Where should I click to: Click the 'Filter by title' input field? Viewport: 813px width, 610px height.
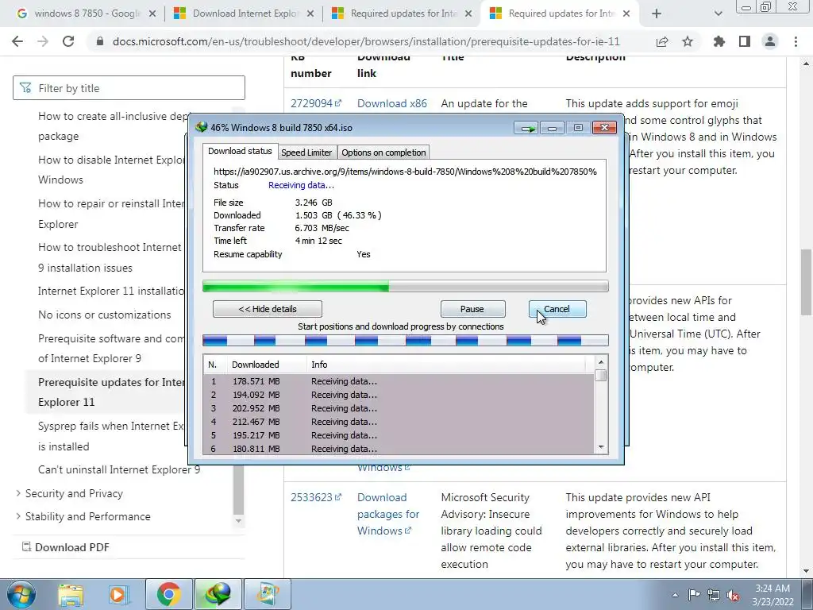pyautogui.click(x=129, y=88)
